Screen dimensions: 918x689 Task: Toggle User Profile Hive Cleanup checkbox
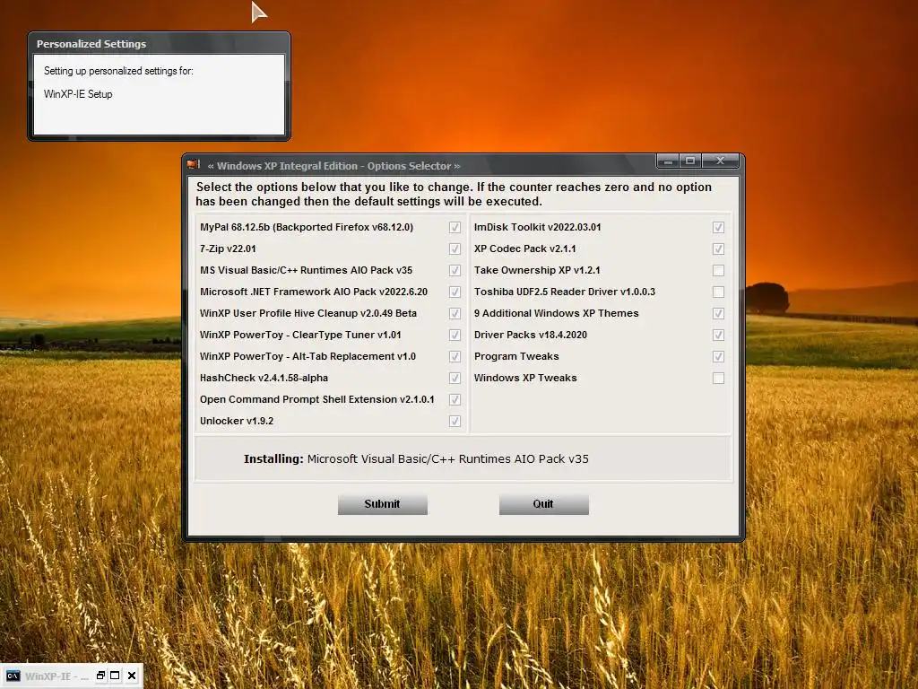(455, 313)
